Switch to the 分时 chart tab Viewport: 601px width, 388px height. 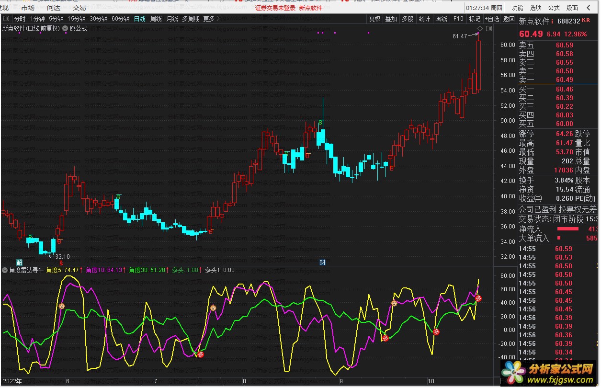(x=20, y=19)
